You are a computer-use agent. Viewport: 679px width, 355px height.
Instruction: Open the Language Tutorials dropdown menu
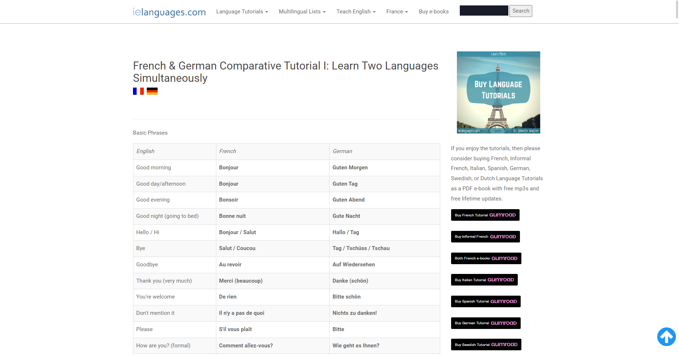point(242,11)
